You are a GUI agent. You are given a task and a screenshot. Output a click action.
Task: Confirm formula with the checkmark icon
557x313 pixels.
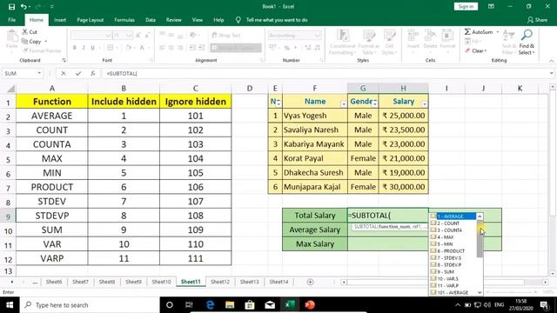point(78,73)
